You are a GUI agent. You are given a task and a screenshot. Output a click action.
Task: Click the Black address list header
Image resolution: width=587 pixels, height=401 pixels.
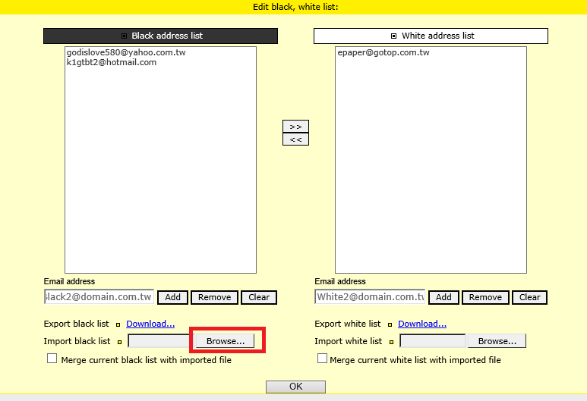point(160,36)
